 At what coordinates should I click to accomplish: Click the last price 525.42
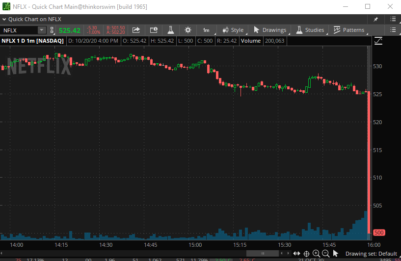(70, 30)
